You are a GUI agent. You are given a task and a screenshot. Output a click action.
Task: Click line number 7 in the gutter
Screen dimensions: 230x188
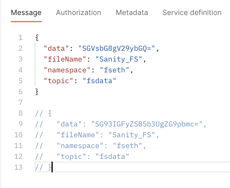coord(20,102)
